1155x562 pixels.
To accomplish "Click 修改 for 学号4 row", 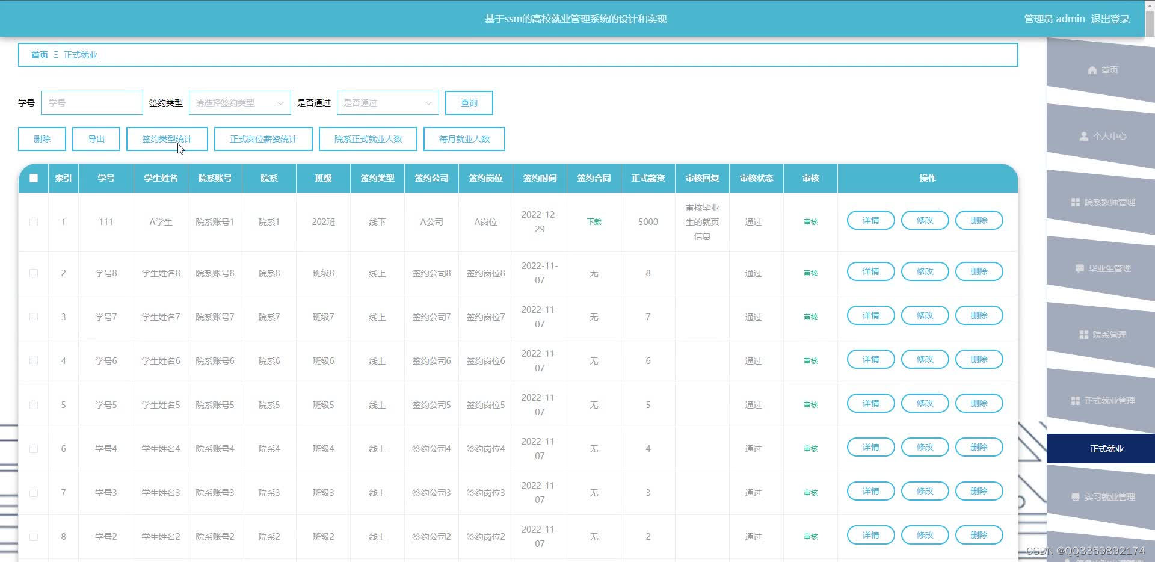I will pos(925,447).
